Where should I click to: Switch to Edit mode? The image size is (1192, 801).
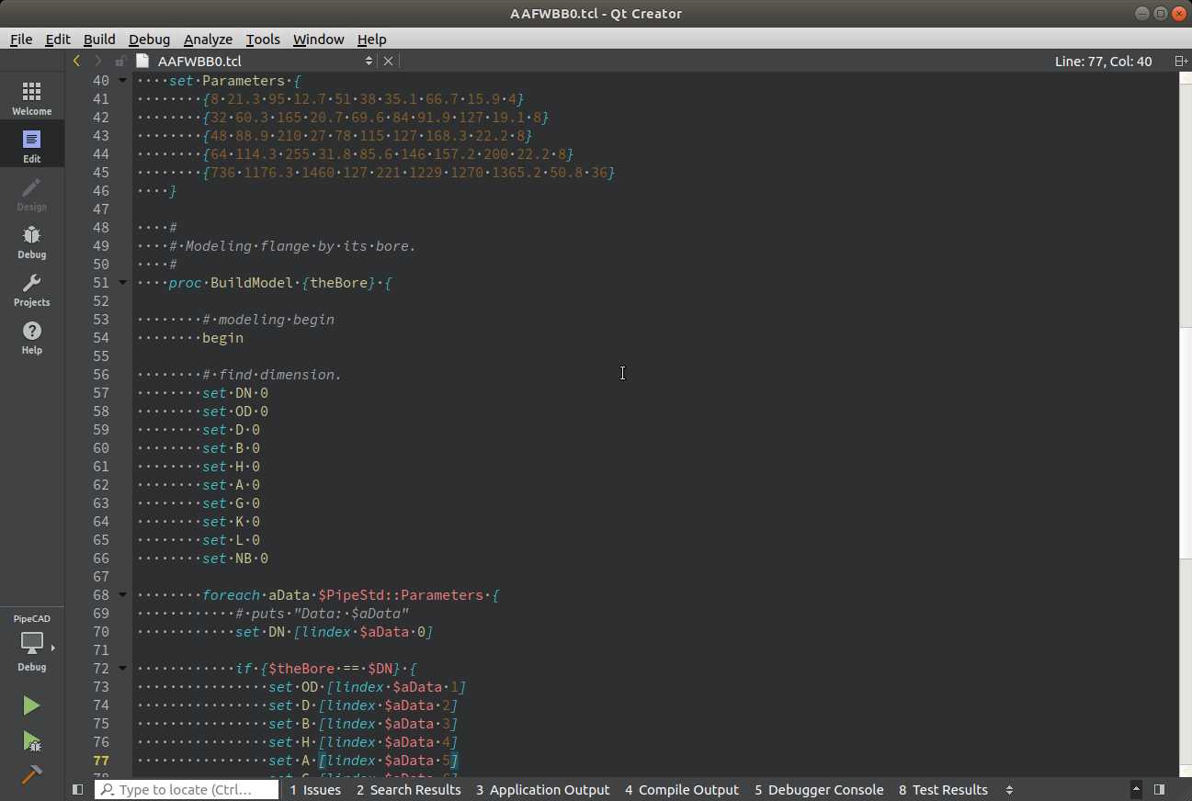click(x=32, y=146)
